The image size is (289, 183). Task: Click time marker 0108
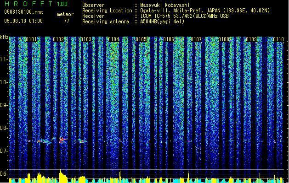tap(224, 39)
